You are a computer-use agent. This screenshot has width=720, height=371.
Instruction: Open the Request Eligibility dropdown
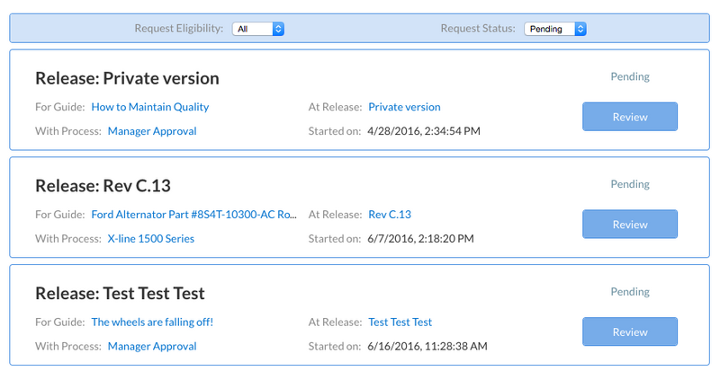click(x=257, y=29)
